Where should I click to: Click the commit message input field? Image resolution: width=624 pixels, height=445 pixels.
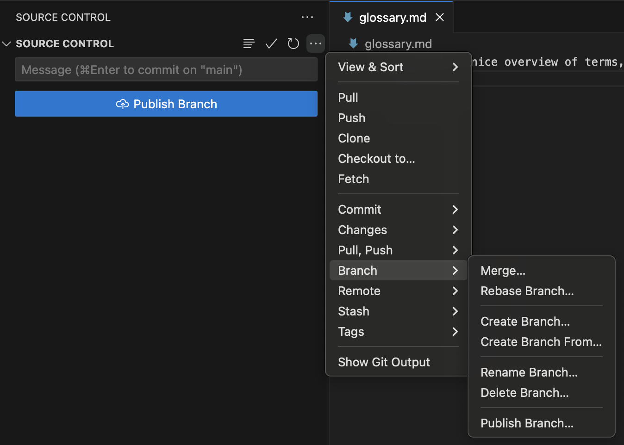[166, 69]
